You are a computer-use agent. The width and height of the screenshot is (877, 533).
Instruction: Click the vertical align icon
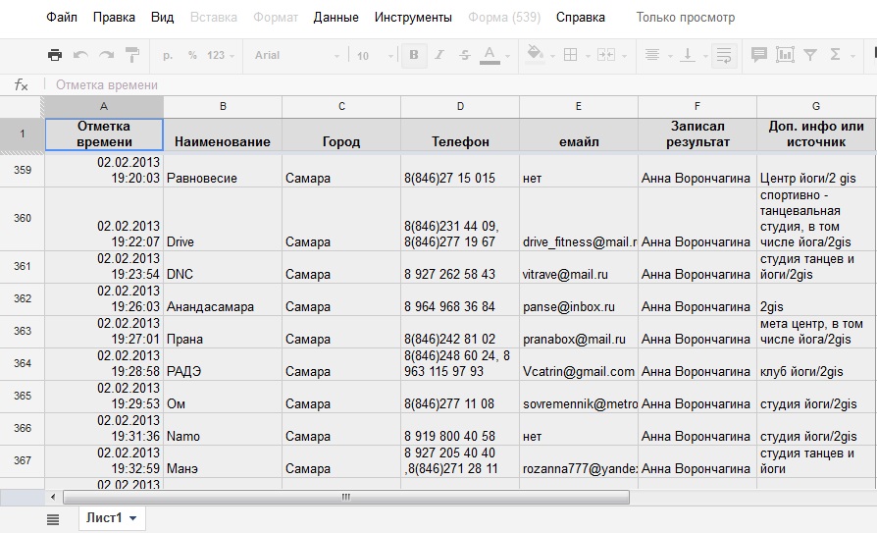pos(688,54)
